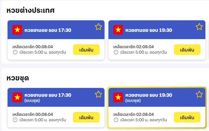Viewport: 209px width, 131px height.
Task: Favorite the star on foreign lottery Hanoi 17:30
Action: (98, 27)
